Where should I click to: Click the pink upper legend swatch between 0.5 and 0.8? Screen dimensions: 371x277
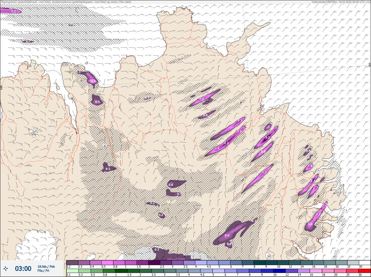[x=107, y=263]
